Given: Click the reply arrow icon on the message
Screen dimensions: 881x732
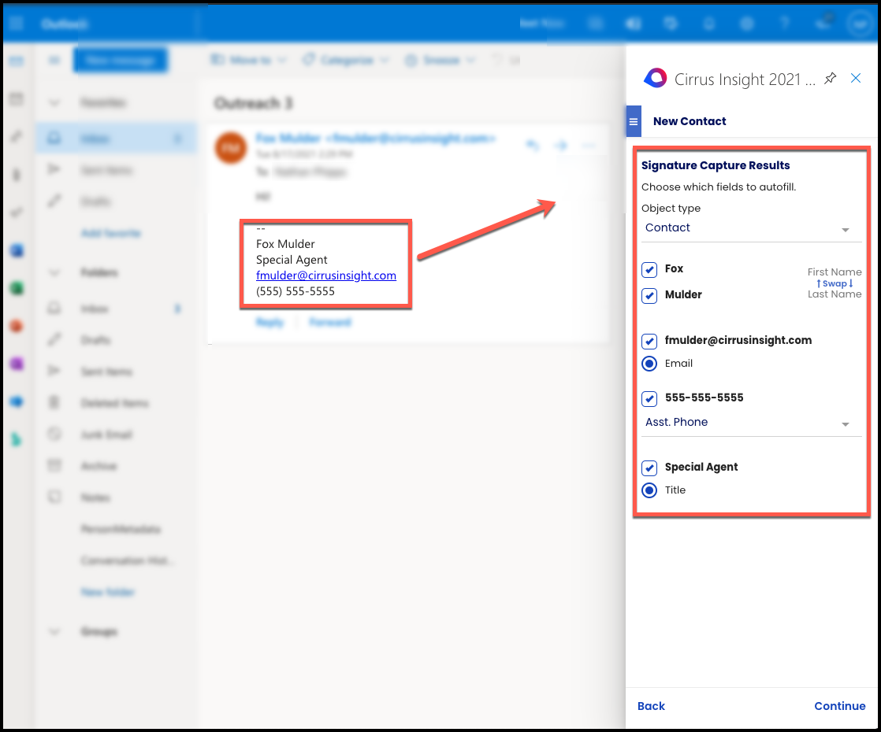Looking at the screenshot, I should click(x=532, y=146).
